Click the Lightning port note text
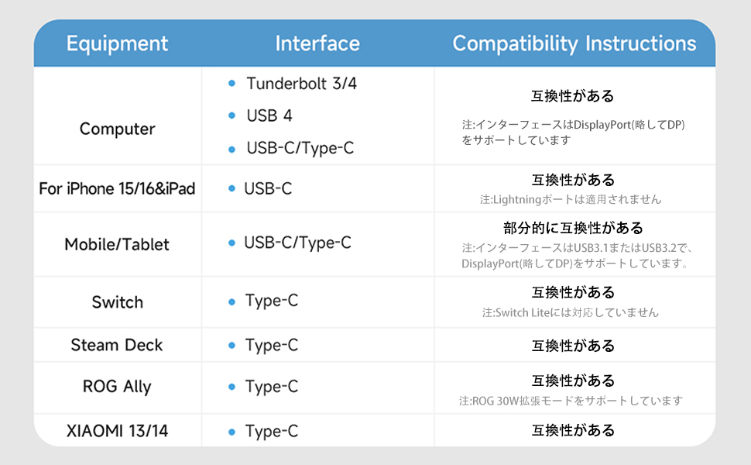 pos(571,199)
